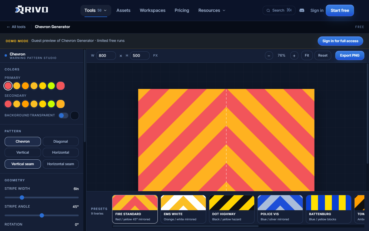Click the left panel vertical scrollbar
Image resolution: width=369 pixels, height=231 pixels.
pos(84,96)
